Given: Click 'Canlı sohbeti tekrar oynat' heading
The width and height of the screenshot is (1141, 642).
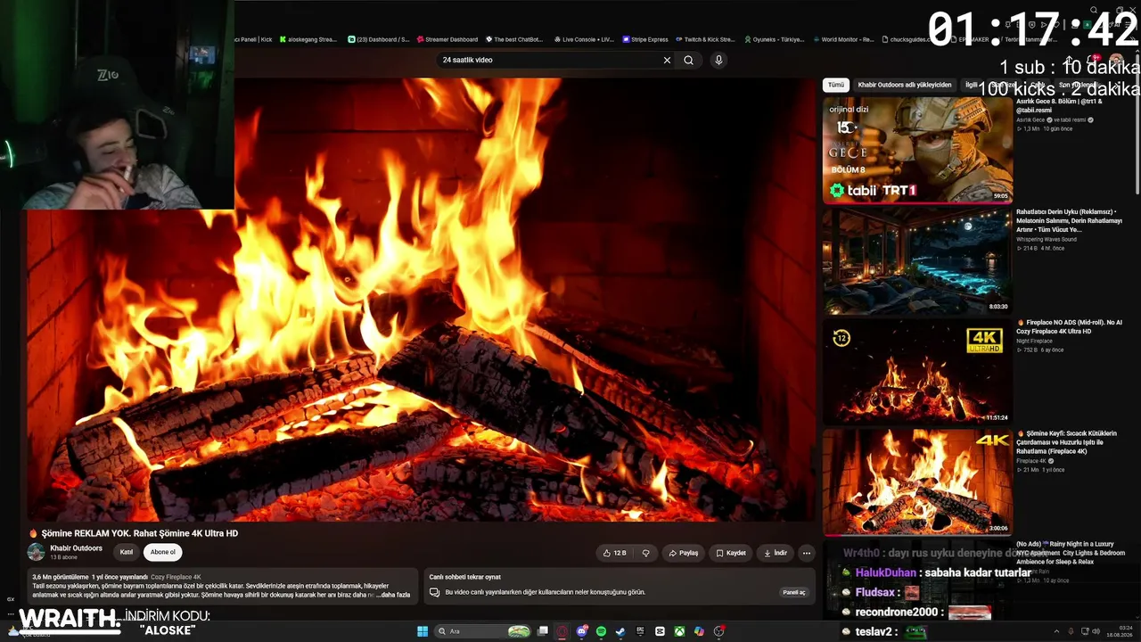Looking at the screenshot, I should (464, 577).
